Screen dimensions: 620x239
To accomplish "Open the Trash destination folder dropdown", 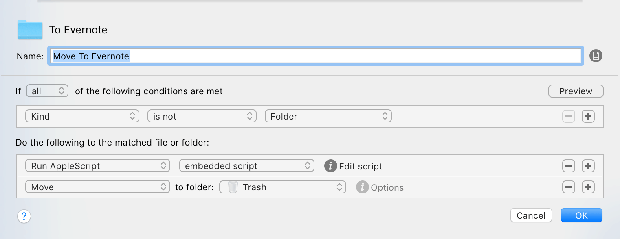I will (x=283, y=187).
